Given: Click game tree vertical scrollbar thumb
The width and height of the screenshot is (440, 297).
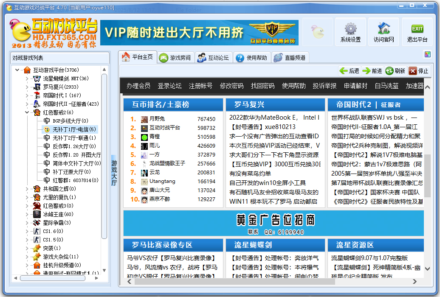Looking at the screenshot, I should tap(104, 156).
